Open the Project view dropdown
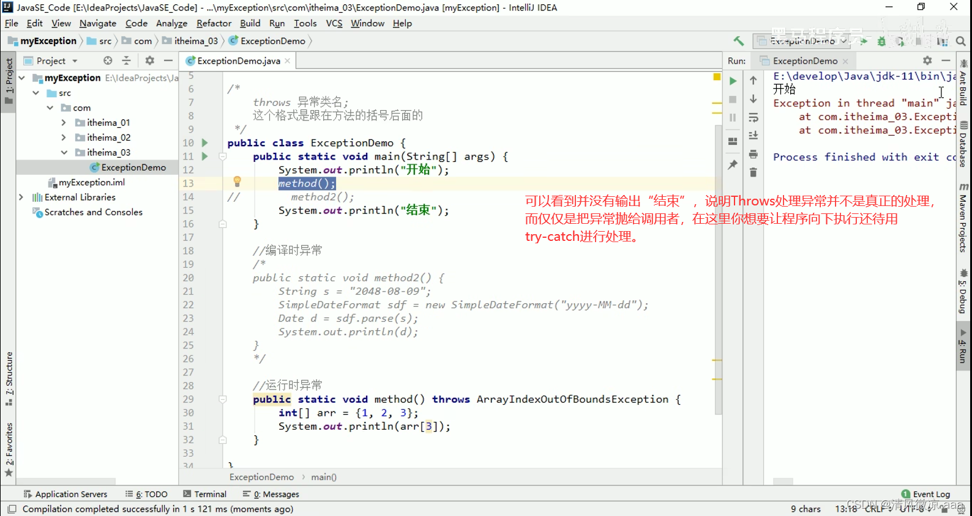 click(51, 61)
